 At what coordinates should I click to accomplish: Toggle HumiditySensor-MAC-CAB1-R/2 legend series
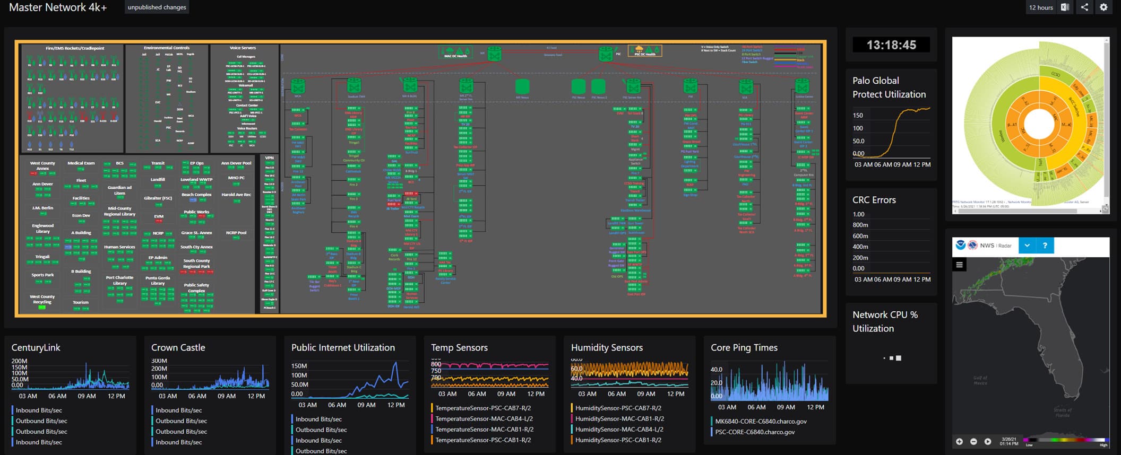click(x=619, y=418)
